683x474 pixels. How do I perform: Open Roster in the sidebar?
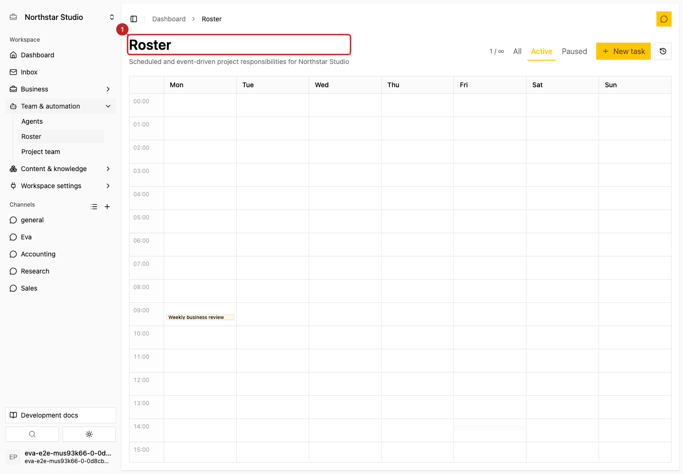click(61, 137)
